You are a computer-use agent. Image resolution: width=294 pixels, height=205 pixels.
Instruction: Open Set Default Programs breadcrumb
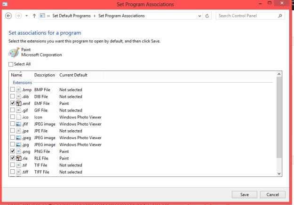pos(72,16)
